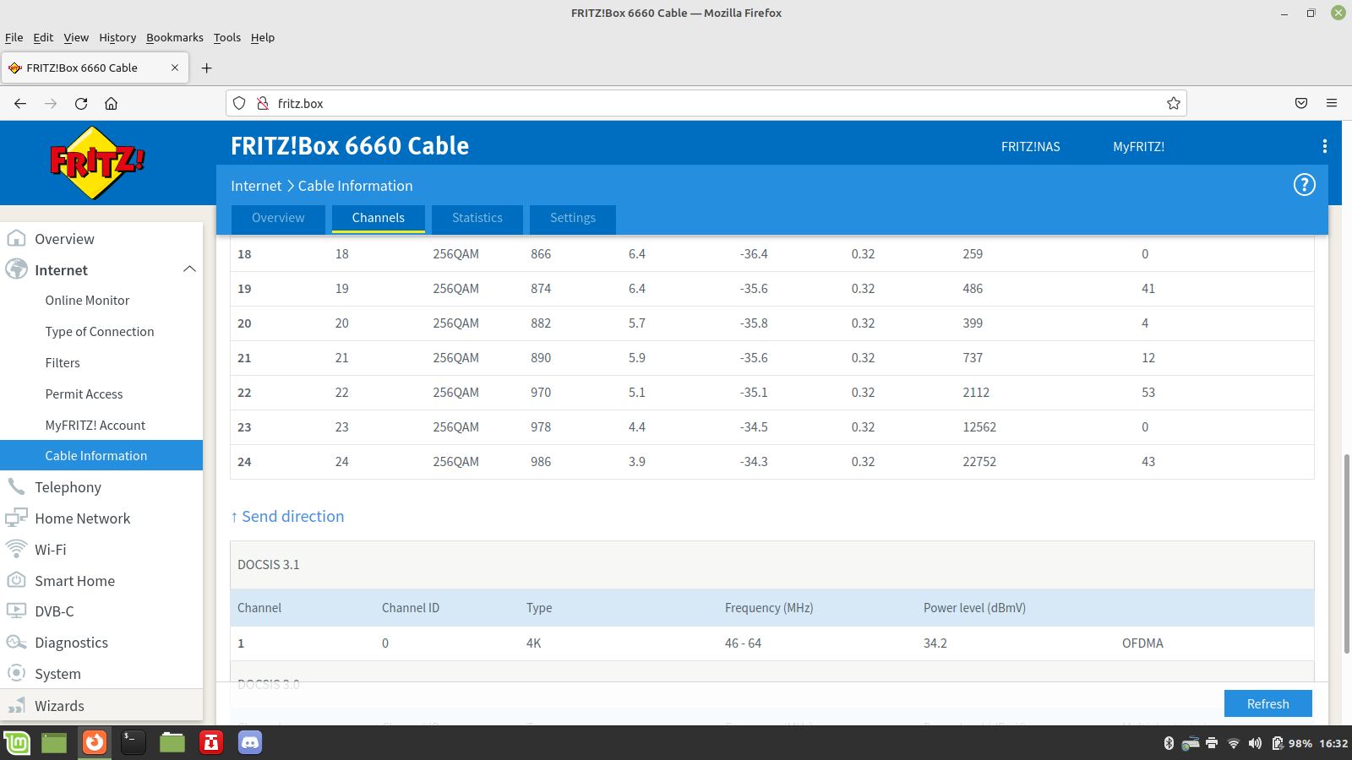Click the Send direction heading link
This screenshot has height=760, width=1352.
[x=292, y=517]
